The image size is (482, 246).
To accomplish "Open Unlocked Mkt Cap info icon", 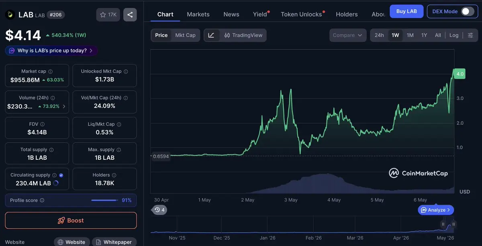I will click(x=126, y=71).
